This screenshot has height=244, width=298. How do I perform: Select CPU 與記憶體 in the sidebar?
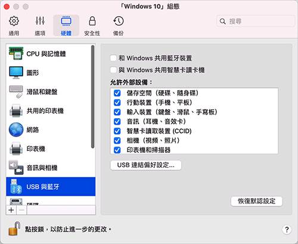51,54
